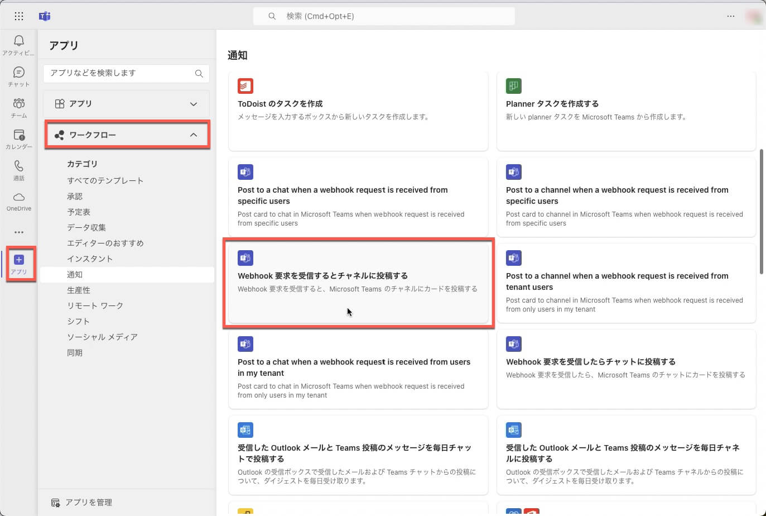Click Teams icon on 'Post to a channel… specific users' card

click(x=514, y=172)
